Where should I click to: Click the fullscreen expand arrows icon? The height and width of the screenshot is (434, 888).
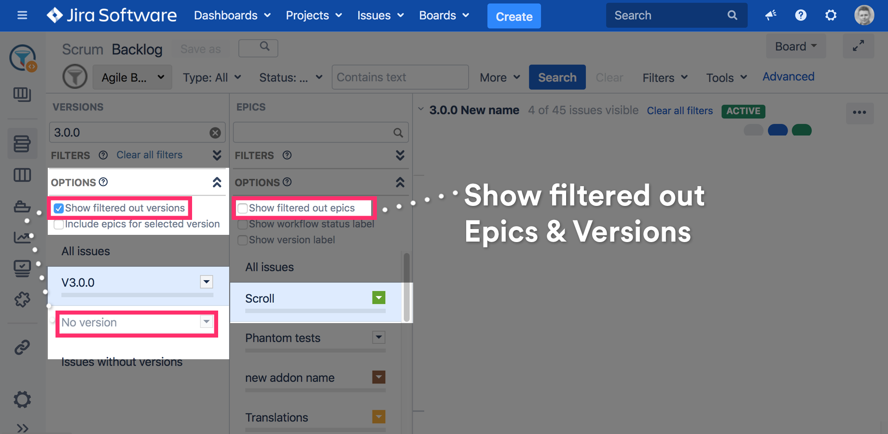click(858, 46)
